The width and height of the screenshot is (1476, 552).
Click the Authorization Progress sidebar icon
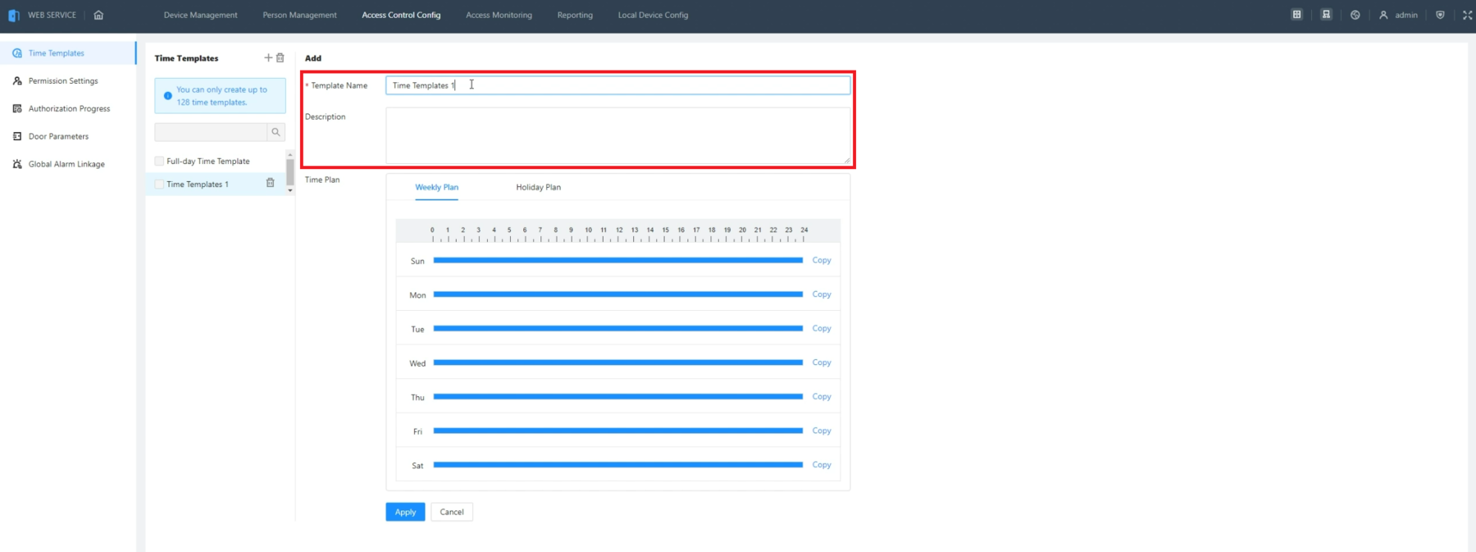tap(17, 108)
